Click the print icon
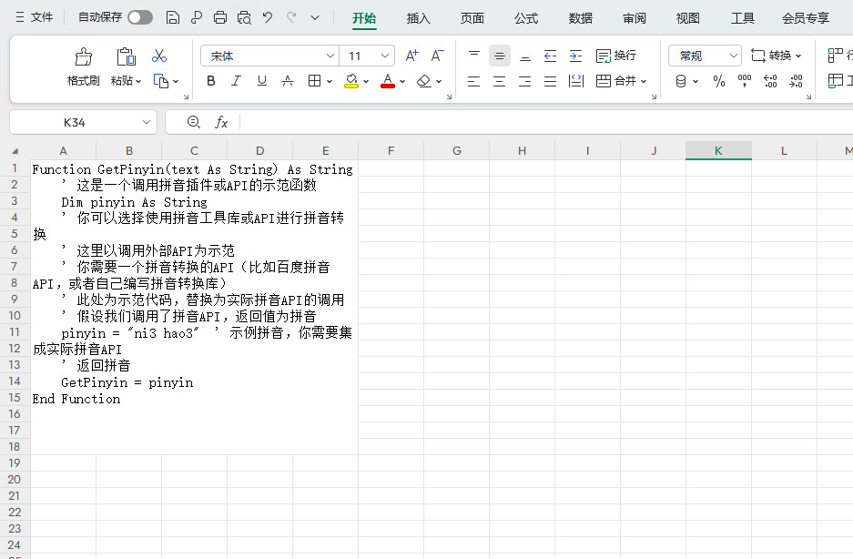 pos(220,18)
